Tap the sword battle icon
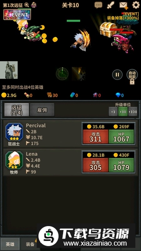This screenshot has width=141, height=251. pyautogui.click(x=111, y=5)
